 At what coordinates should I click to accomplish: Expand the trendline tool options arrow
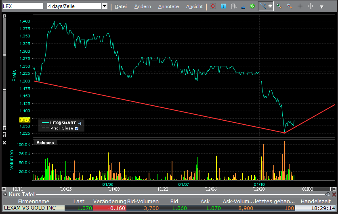coord(270,6)
